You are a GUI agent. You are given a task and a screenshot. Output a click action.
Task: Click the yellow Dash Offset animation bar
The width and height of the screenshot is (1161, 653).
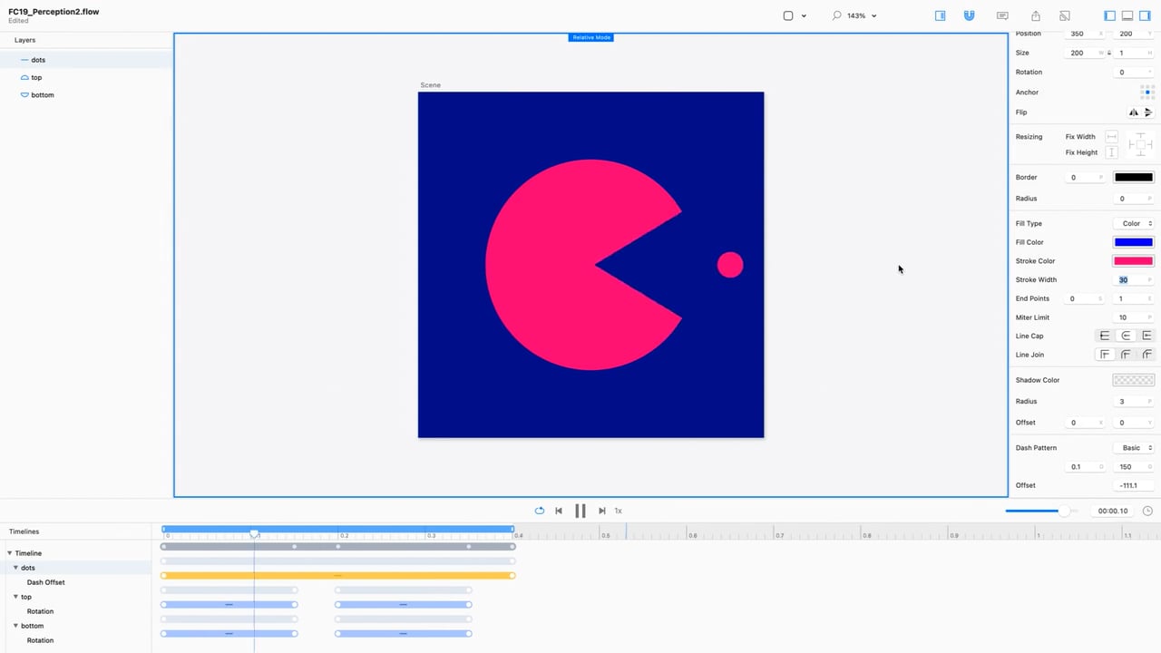[x=338, y=576]
